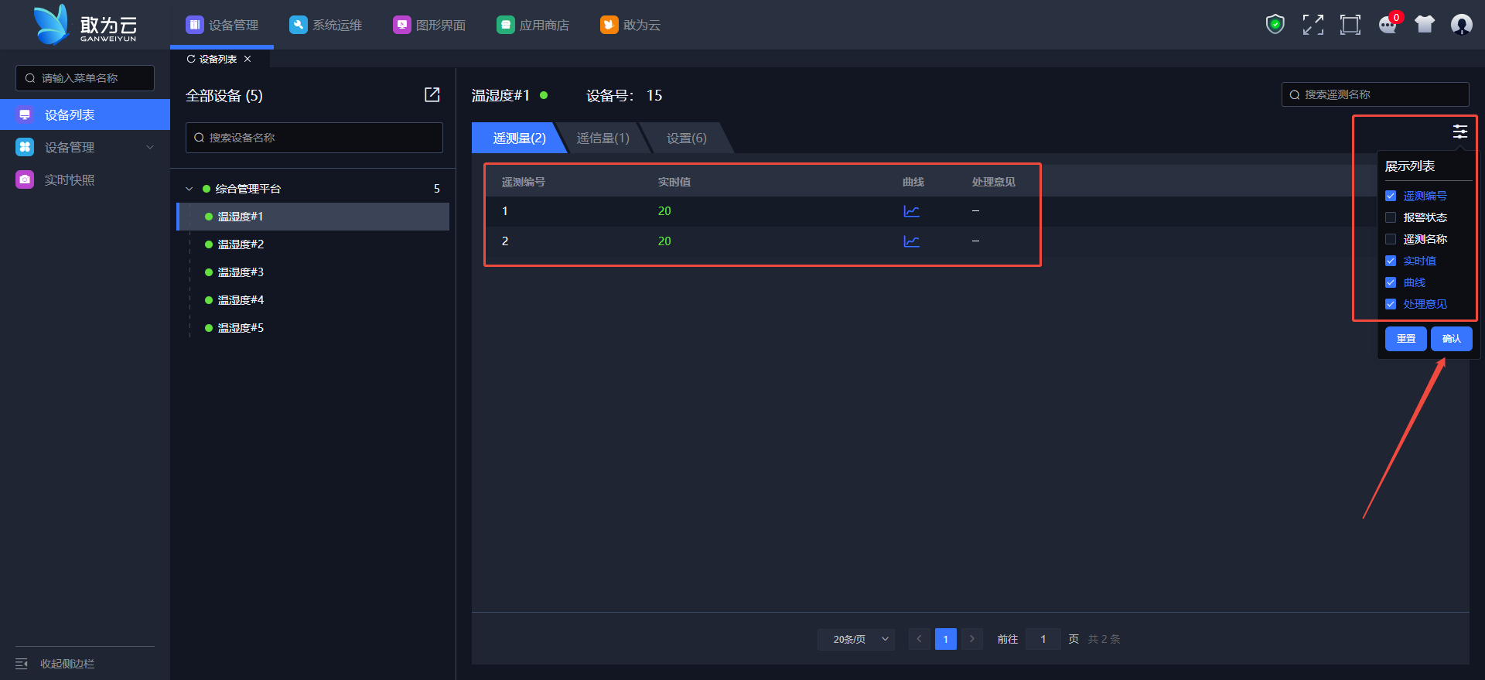Viewport: 1485px width, 680px height.
Task: Close the 设备列表 tab
Action: click(x=247, y=59)
